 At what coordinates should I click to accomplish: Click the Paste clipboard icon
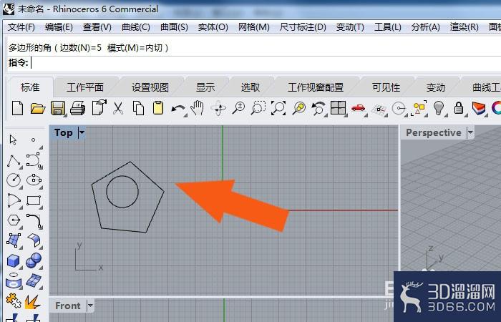[x=158, y=108]
